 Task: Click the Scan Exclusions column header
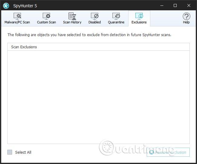[x=98, y=47]
